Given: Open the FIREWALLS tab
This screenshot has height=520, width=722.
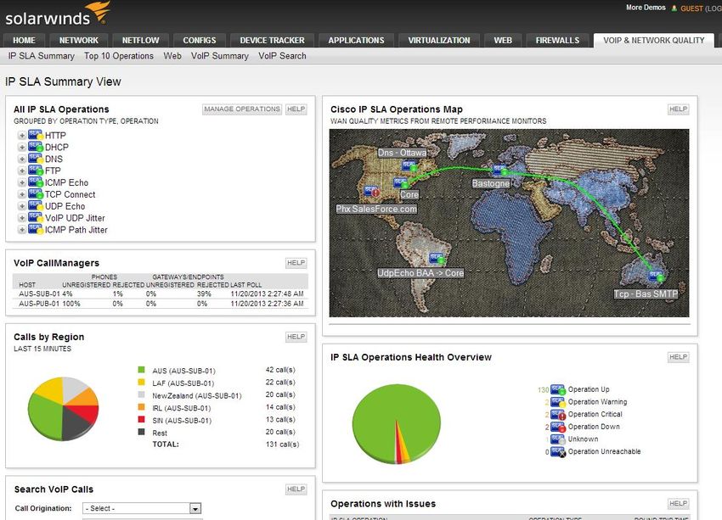Looking at the screenshot, I should (x=557, y=41).
